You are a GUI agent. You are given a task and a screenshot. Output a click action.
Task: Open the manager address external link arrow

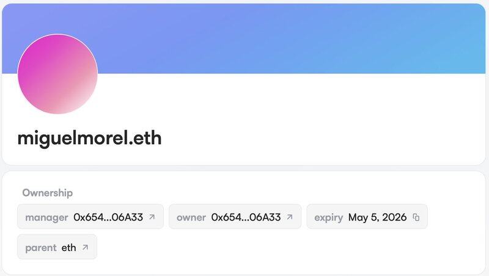[152, 217]
